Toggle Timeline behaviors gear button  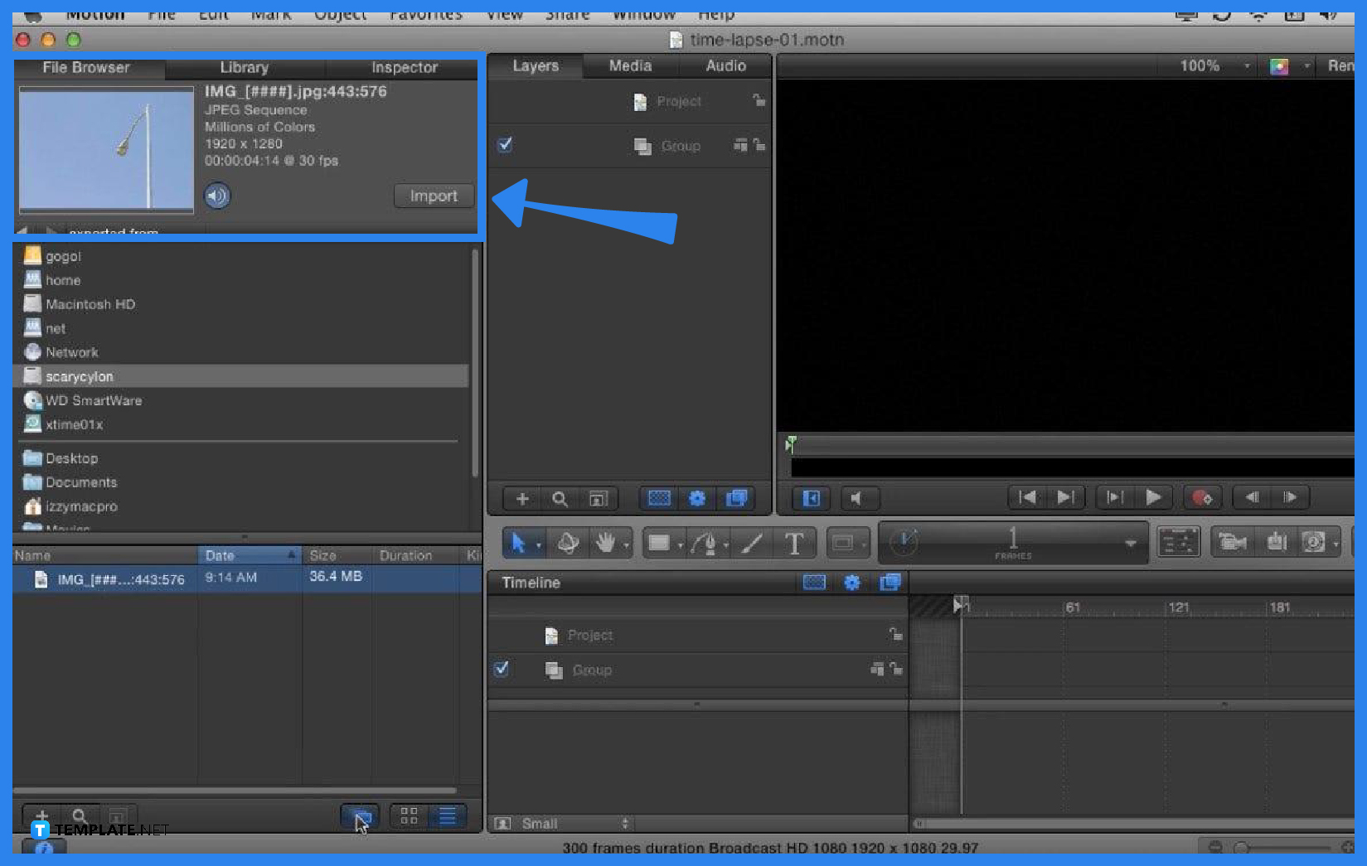tap(851, 583)
